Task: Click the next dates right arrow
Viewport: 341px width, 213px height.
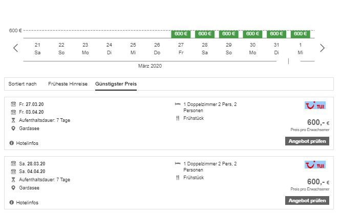Action: [x=322, y=48]
